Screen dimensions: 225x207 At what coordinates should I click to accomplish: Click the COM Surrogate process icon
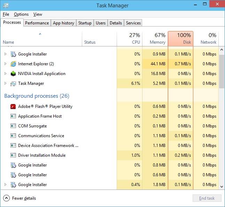coord(13,126)
